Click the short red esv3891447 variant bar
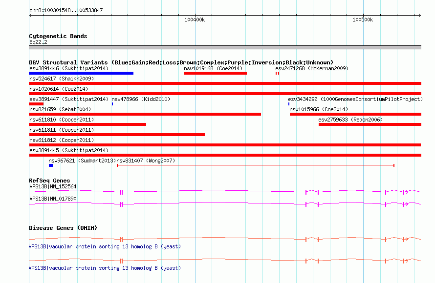Viewport: 435px width, 283px height. pyautogui.click(x=36, y=104)
